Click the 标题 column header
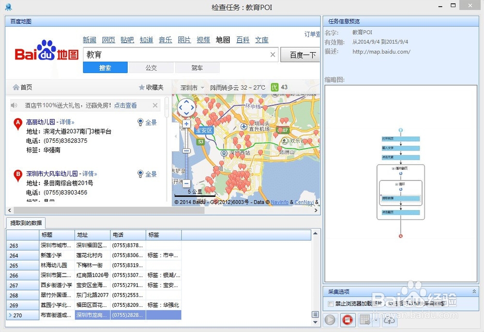 [x=57, y=235]
